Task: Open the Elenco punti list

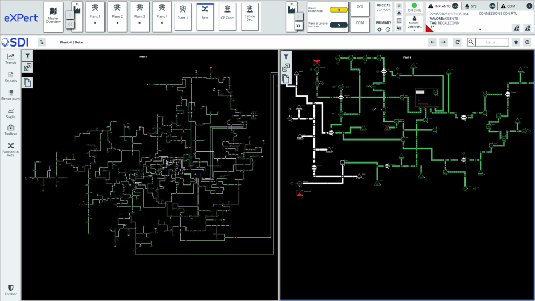Action: tap(10, 95)
